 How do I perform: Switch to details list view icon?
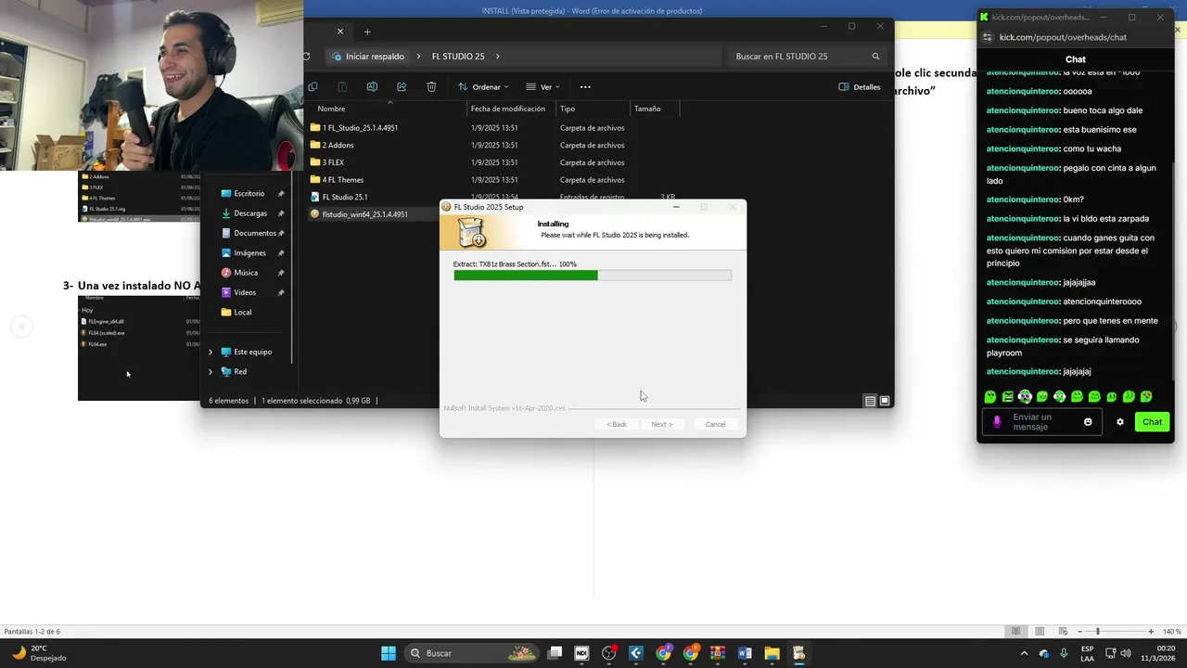click(x=870, y=401)
